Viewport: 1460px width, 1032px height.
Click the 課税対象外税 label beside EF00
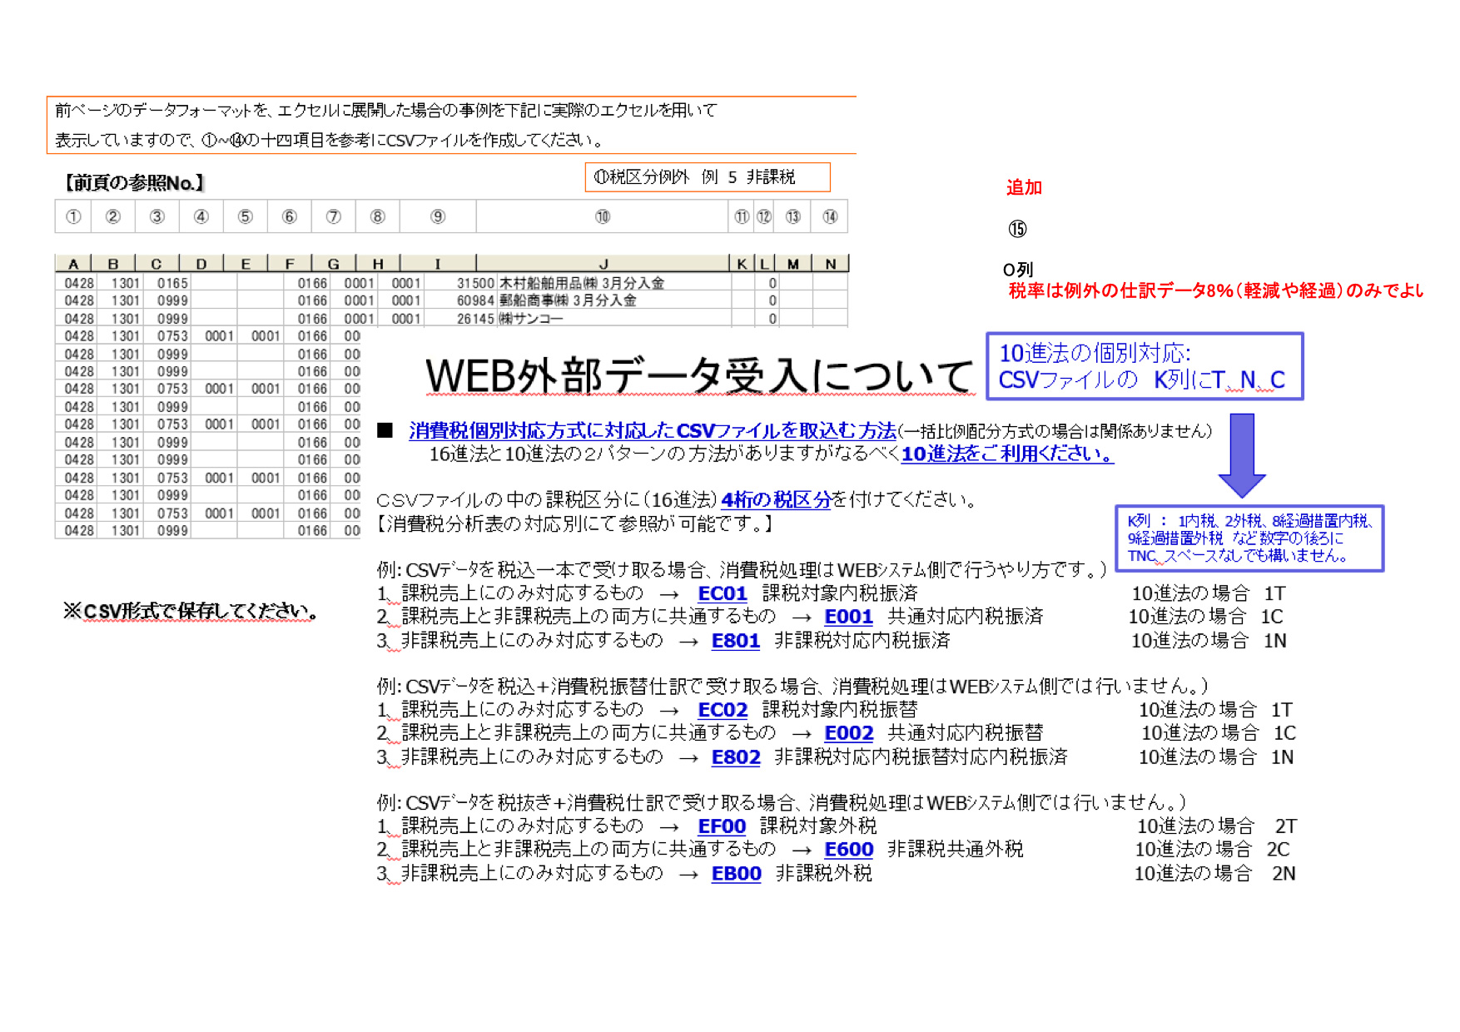point(818,826)
